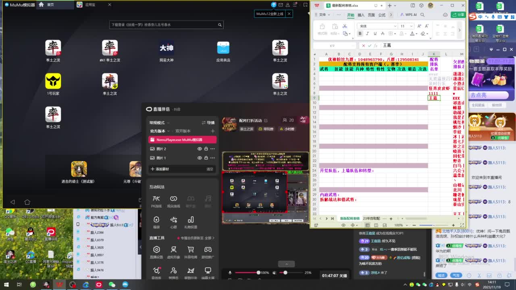Tap the MuMu emulator back arrow
The height and width of the screenshot is (290, 516).
pyautogui.click(x=12, y=202)
